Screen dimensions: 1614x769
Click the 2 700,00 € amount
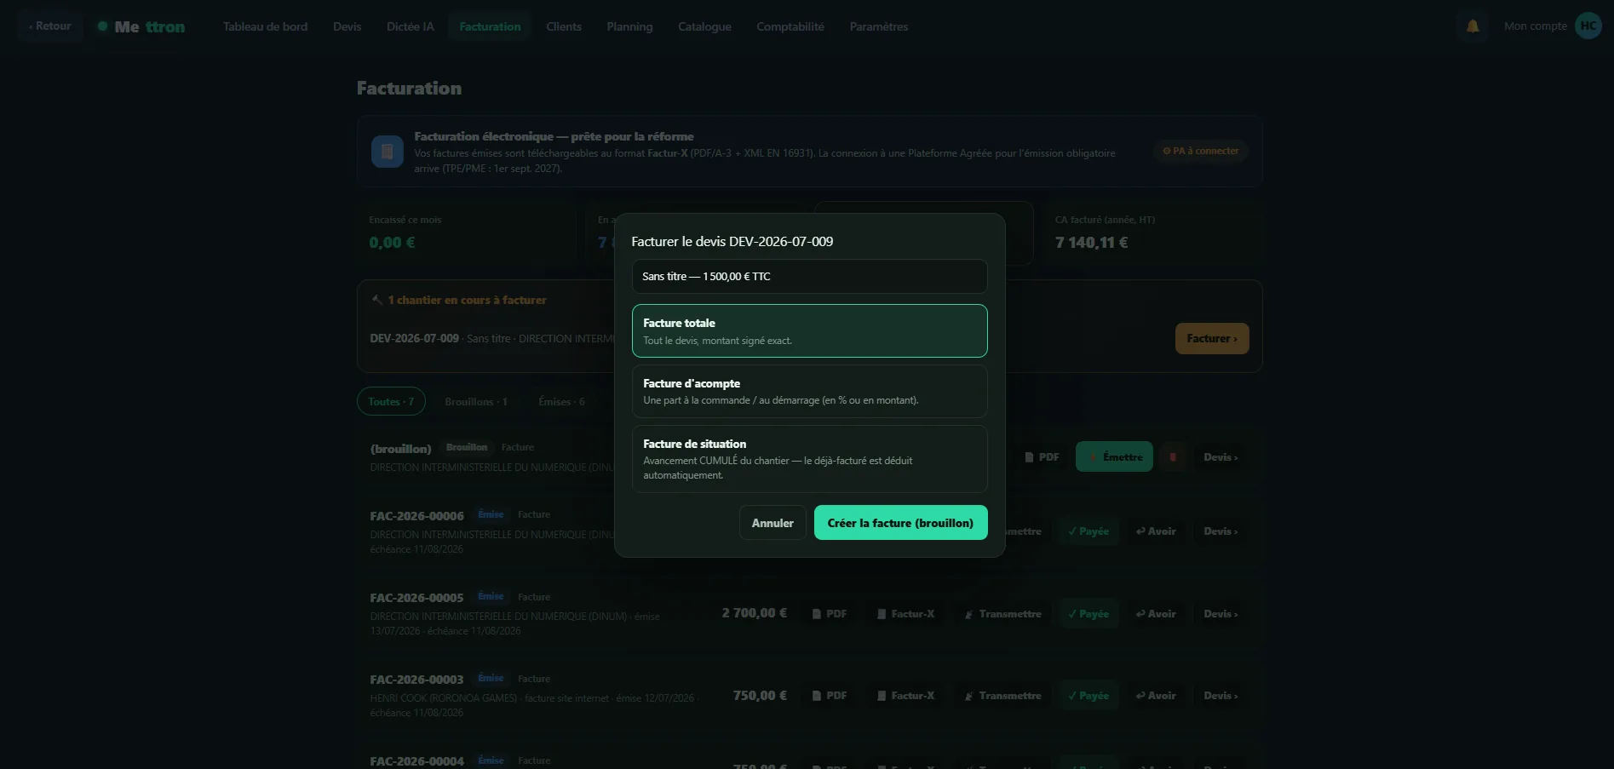point(755,613)
